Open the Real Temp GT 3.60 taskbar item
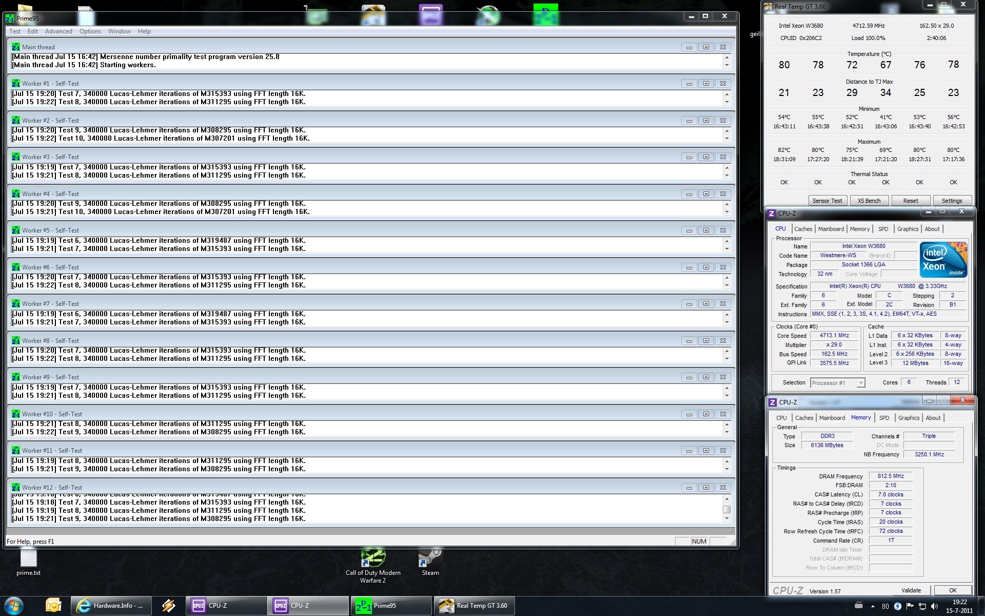 coord(474,606)
